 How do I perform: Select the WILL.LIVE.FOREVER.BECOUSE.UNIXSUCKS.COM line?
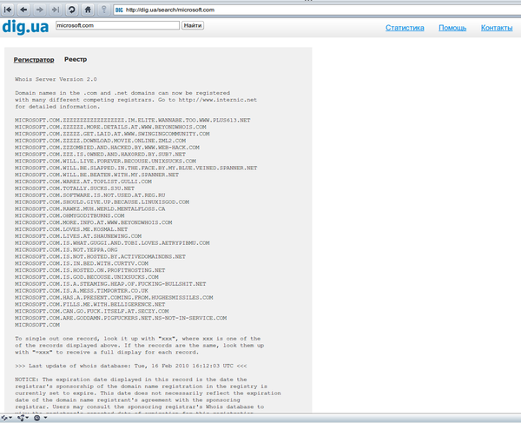[105, 162]
